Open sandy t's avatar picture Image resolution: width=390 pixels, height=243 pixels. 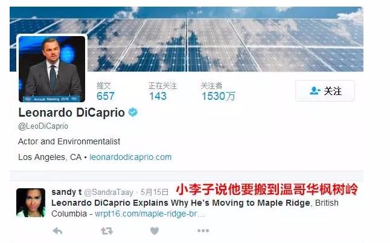(31, 203)
